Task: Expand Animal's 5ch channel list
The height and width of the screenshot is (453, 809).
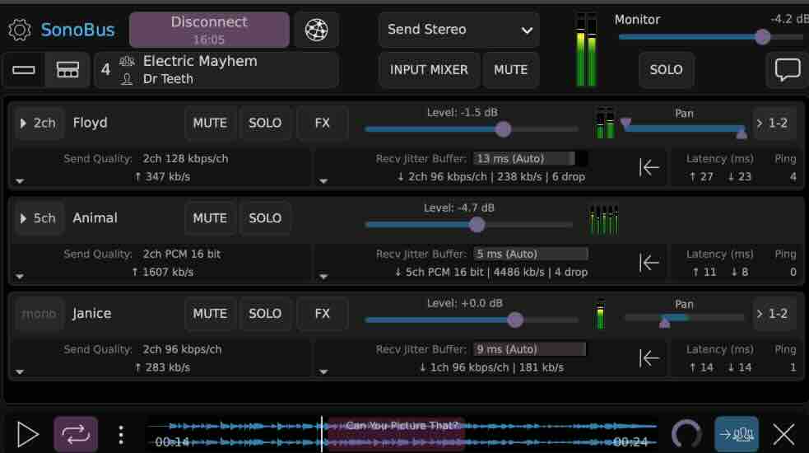Action: point(38,218)
